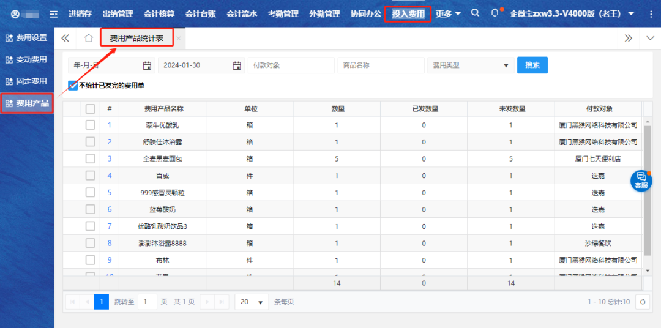Change page size dropdown showing 20

tap(252, 302)
